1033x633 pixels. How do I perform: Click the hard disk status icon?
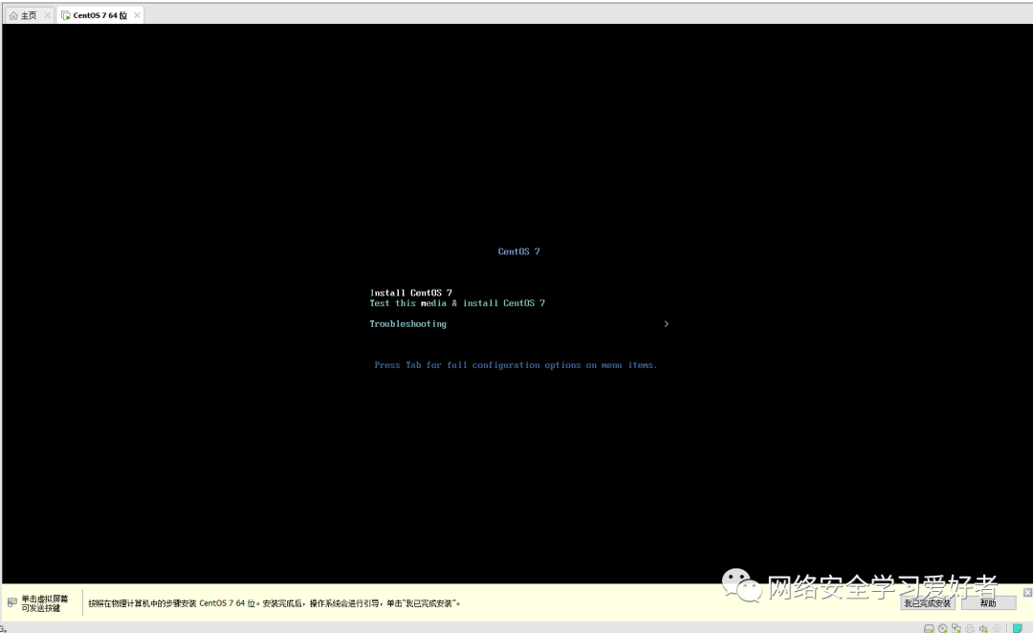929,628
